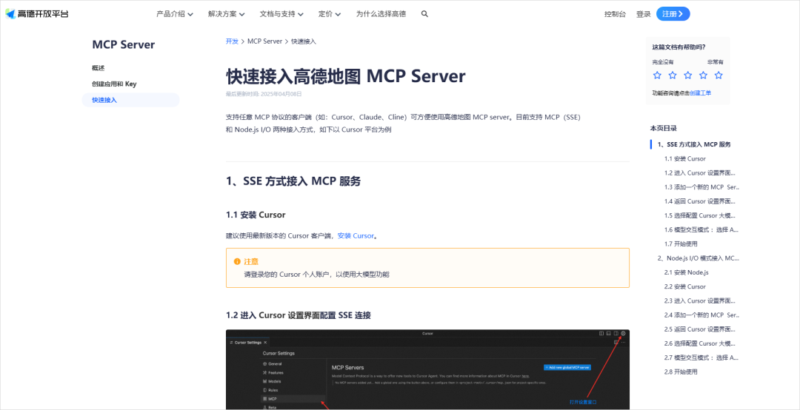The height and width of the screenshot is (410, 800).
Task: Expand the 产品介绍 dropdown menu
Action: (174, 14)
